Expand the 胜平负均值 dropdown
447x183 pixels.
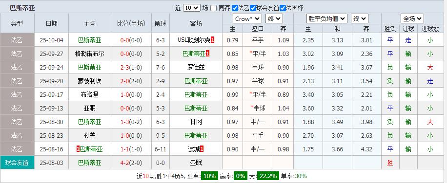(327, 19)
